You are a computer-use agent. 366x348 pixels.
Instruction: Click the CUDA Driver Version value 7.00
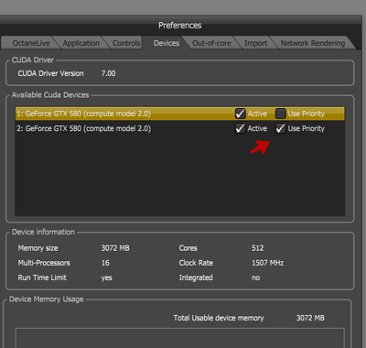click(x=108, y=73)
